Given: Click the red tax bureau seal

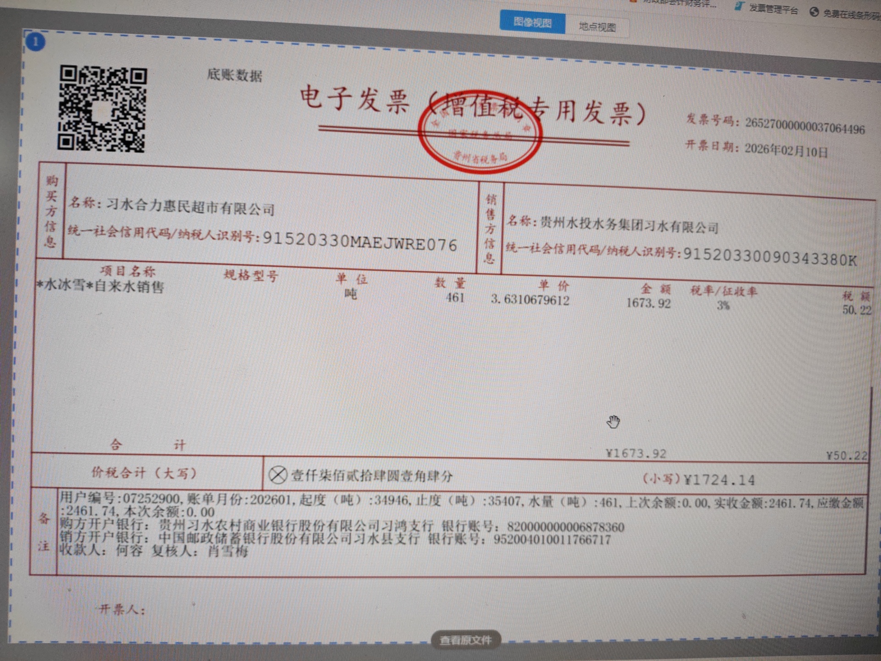Looking at the screenshot, I should pyautogui.click(x=480, y=132).
